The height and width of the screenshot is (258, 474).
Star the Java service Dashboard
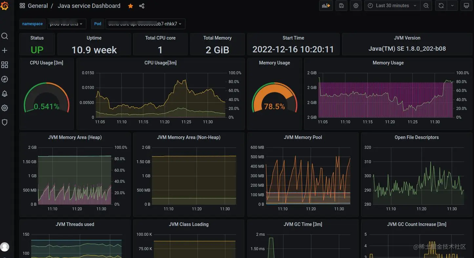pos(131,6)
